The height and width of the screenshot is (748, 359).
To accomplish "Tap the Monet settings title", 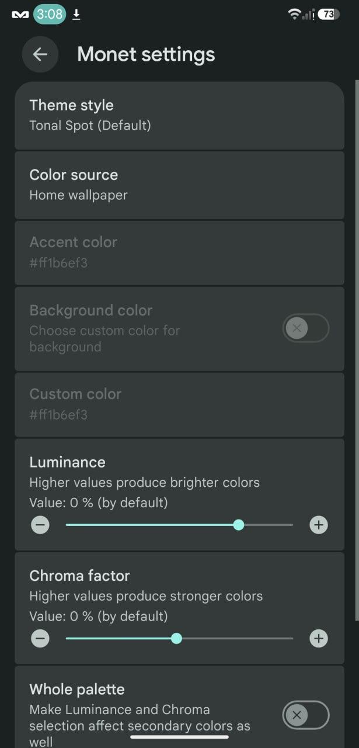I will [146, 54].
